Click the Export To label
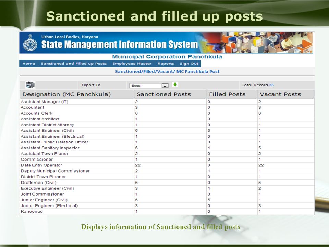Viewport: 329px width, 247px height. click(91, 85)
